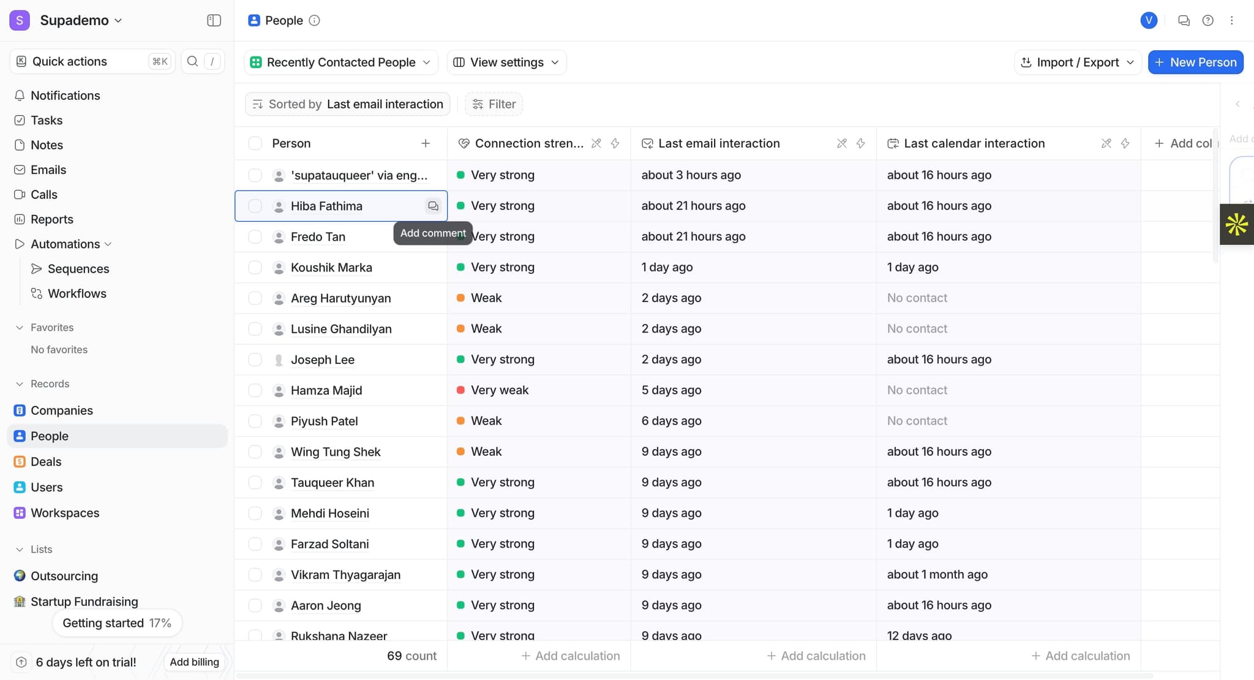Open the yellow asterisk widget
Viewport: 1254px width, 680px height.
pyautogui.click(x=1236, y=224)
